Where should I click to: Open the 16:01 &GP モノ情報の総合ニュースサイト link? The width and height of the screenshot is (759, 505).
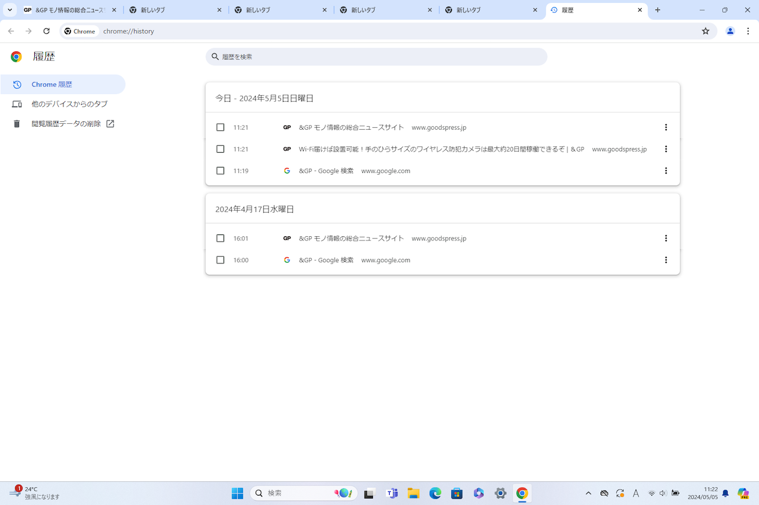point(351,239)
